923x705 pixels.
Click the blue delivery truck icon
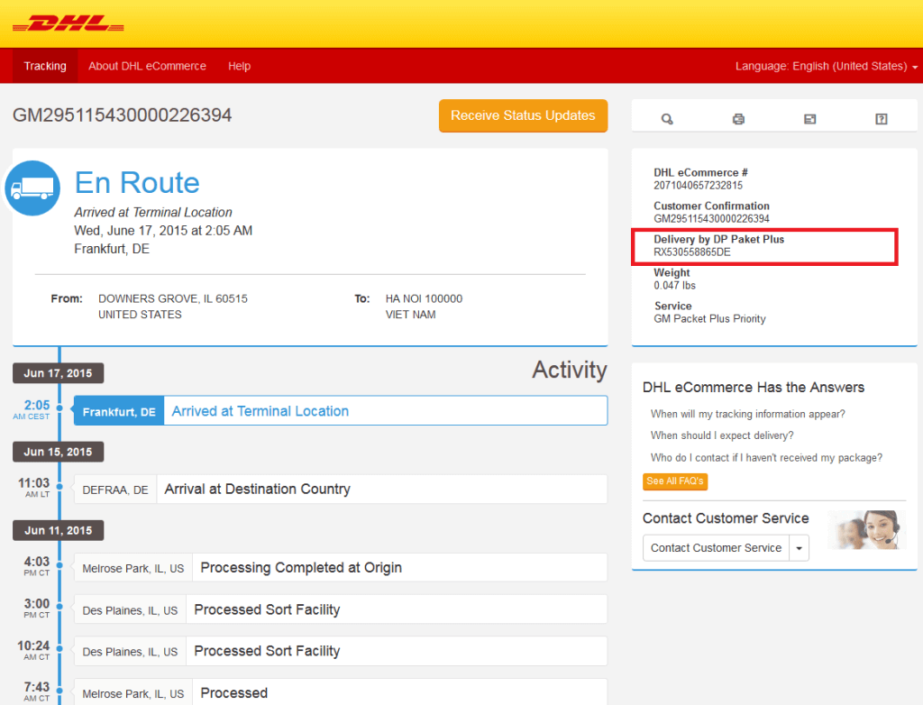32,188
